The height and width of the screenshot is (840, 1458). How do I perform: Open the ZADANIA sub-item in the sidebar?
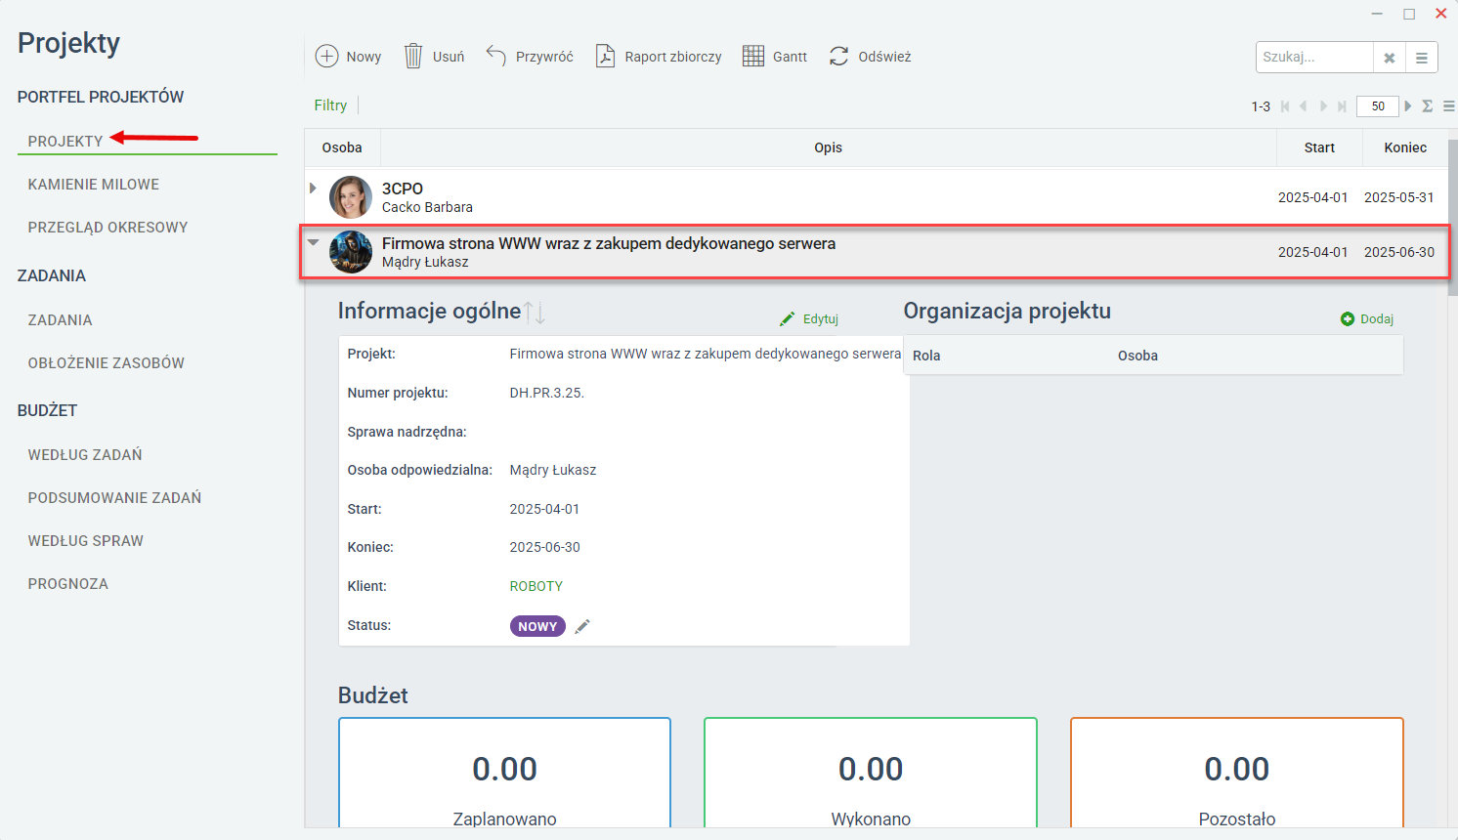pyautogui.click(x=61, y=320)
